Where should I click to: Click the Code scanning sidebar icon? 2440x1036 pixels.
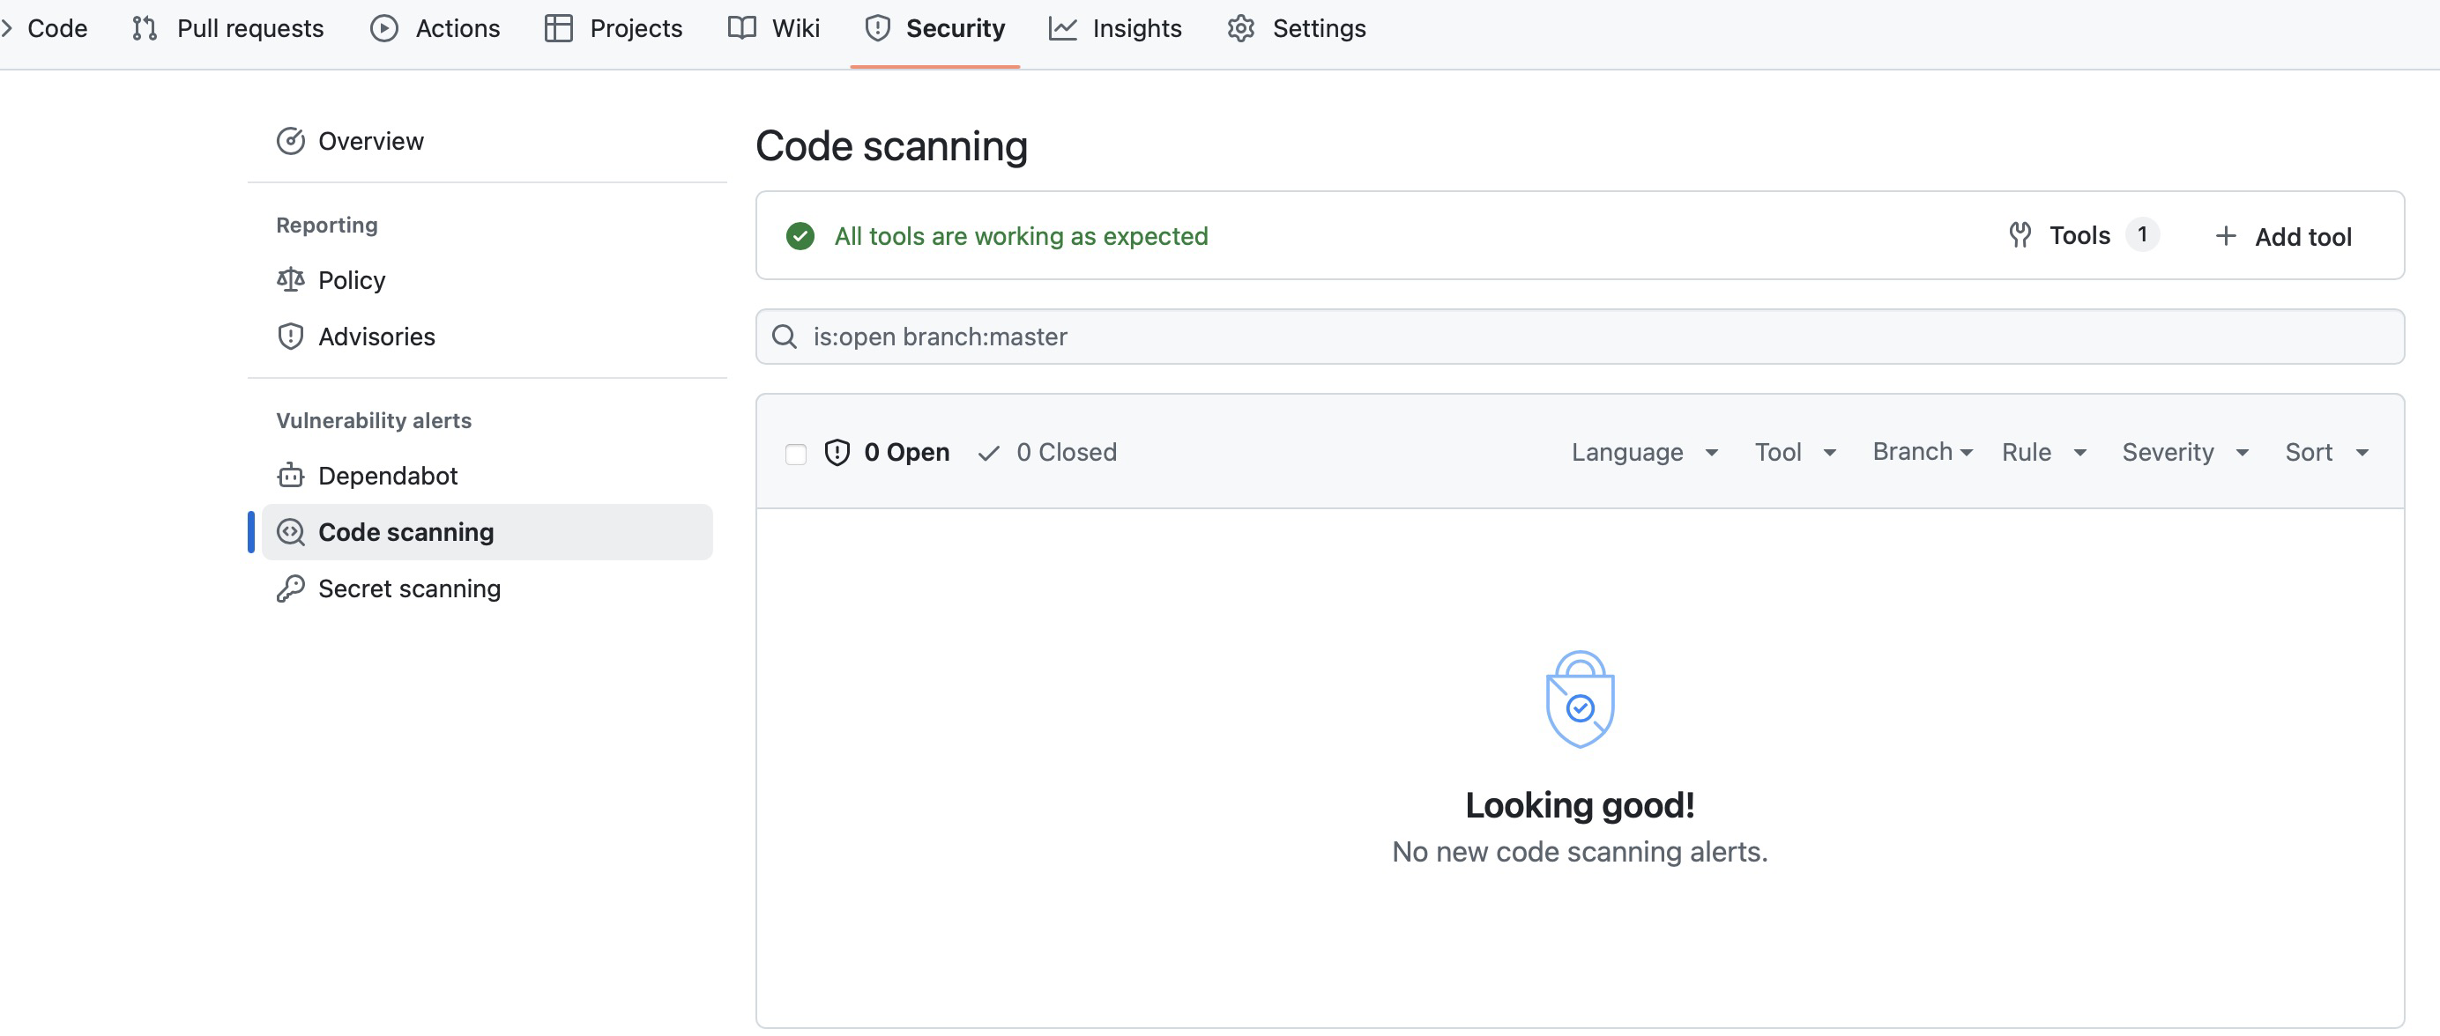291,532
